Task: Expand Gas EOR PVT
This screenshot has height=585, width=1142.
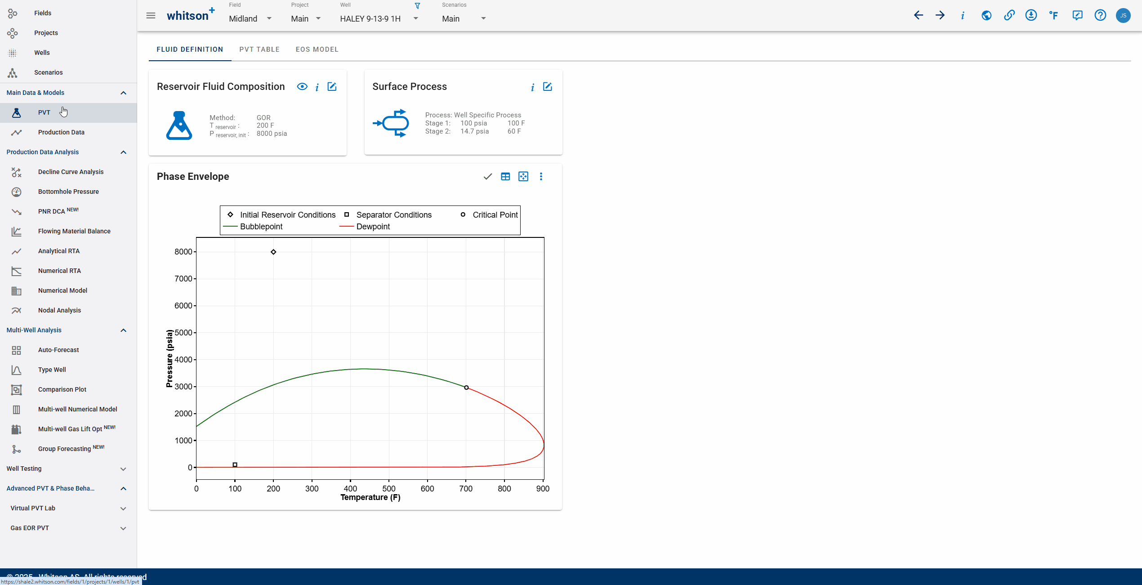Action: (123, 528)
